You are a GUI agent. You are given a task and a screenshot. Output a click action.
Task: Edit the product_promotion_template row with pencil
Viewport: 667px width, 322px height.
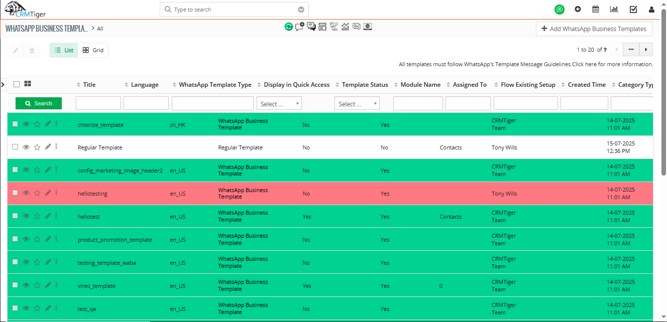click(x=48, y=239)
